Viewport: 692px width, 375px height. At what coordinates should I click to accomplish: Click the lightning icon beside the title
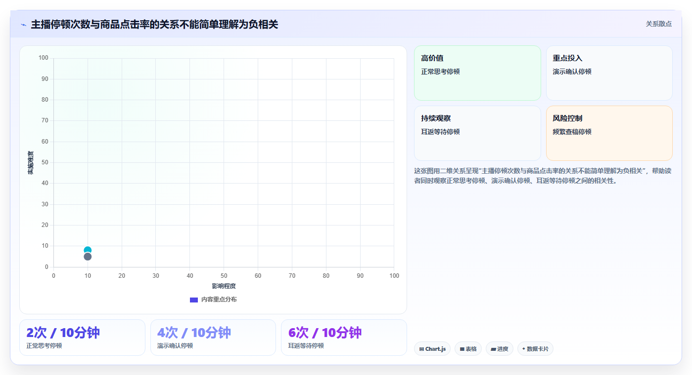tap(24, 25)
